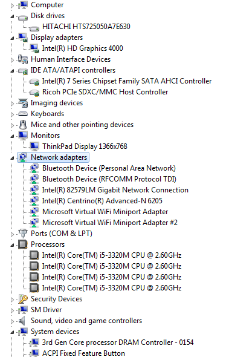Select Microsoft Virtual WiFi Miniport Adapter #2
The height and width of the screenshot is (357, 229).
(110, 223)
